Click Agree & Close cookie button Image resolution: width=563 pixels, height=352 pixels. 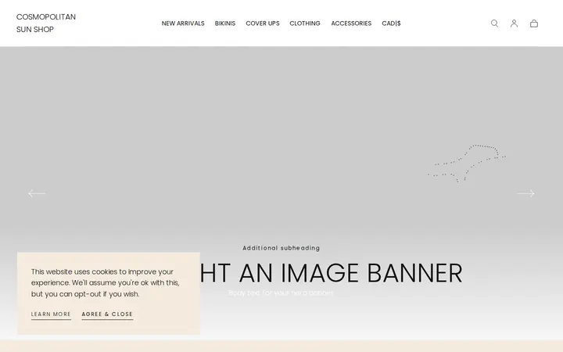tap(107, 314)
